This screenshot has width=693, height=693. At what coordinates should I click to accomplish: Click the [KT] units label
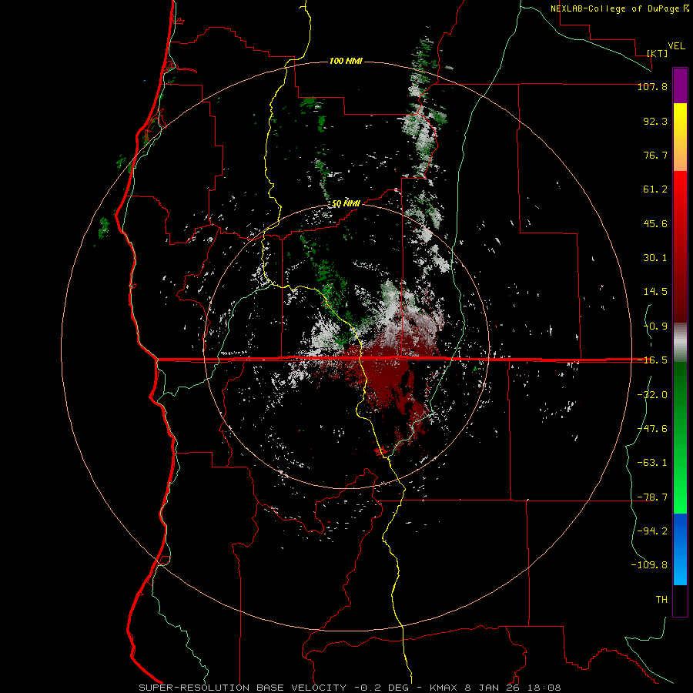pyautogui.click(x=658, y=53)
